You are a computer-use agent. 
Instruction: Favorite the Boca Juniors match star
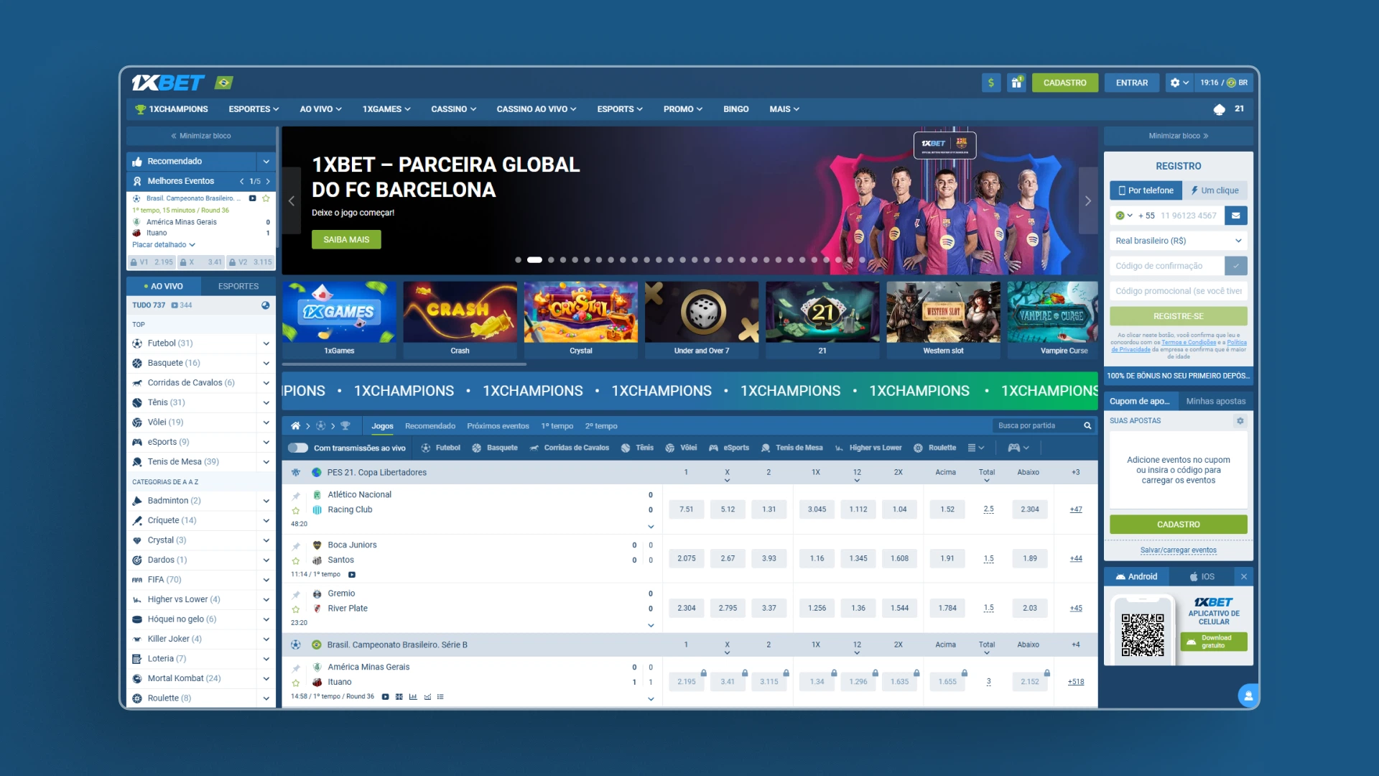[296, 560]
